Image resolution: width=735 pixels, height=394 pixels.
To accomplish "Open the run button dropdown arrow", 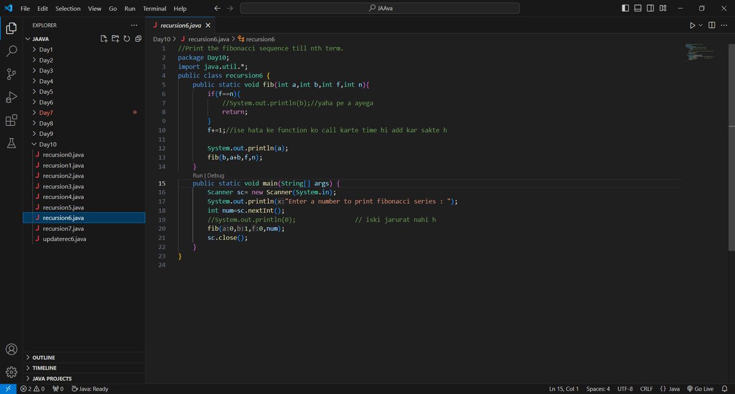I will point(700,25).
